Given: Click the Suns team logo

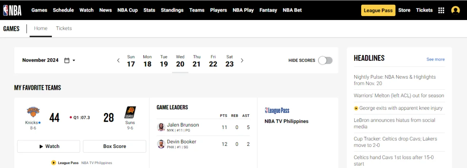Looking at the screenshot, I should tap(130, 112).
